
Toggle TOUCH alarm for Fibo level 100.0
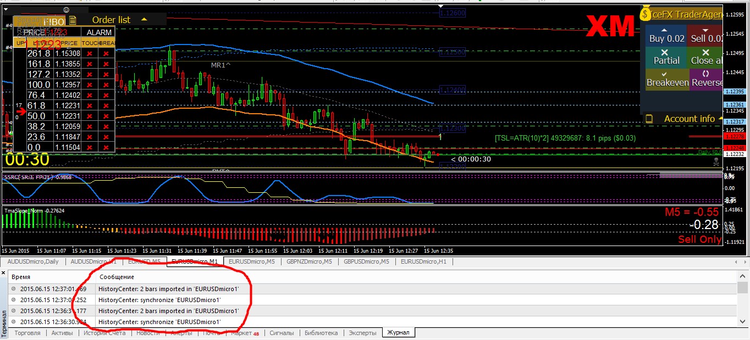(x=89, y=85)
